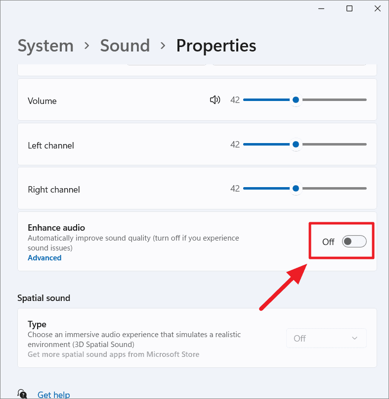Click the chevron after Sound breadcrumb
This screenshot has height=399, width=389.
162,45
